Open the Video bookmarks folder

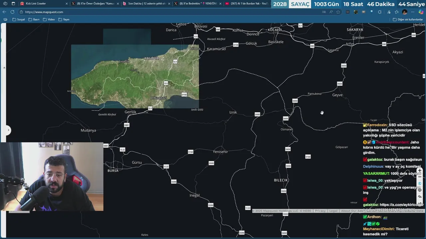coord(49,20)
